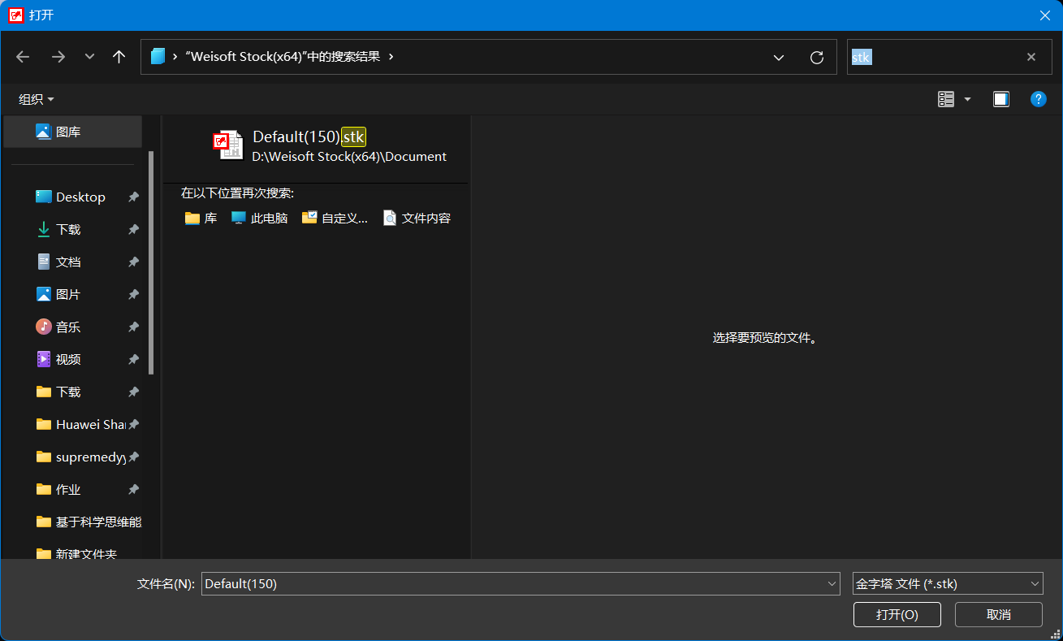Expand chevron before Weisoft Stock breadcrumb

175,57
